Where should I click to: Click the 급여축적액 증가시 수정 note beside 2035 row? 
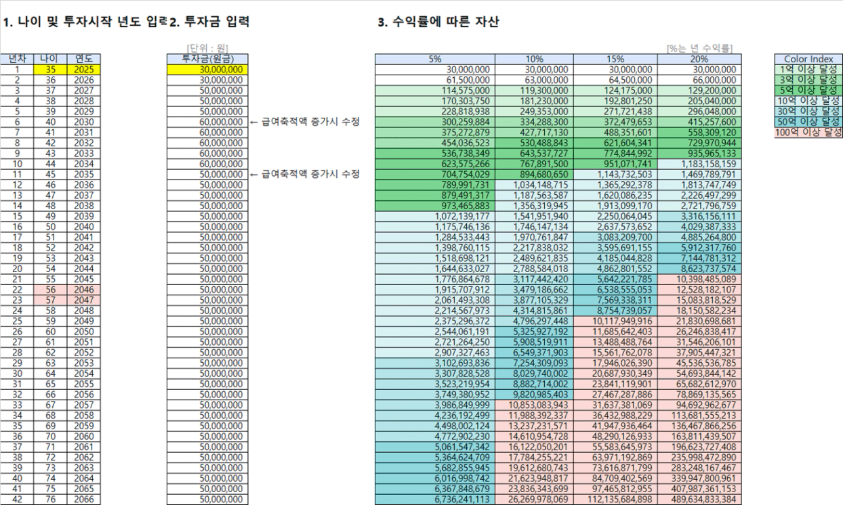pyautogui.click(x=304, y=174)
